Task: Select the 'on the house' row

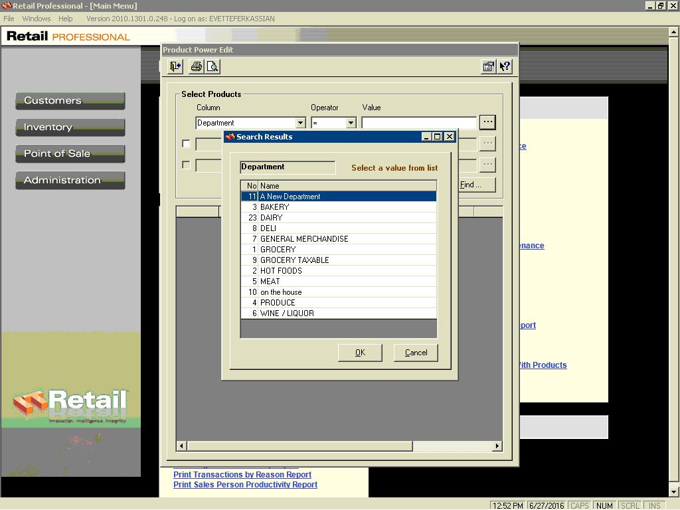Action: coord(339,292)
